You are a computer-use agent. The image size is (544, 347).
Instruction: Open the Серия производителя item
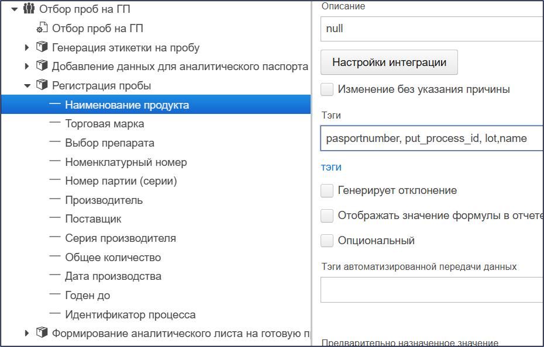coord(120,238)
